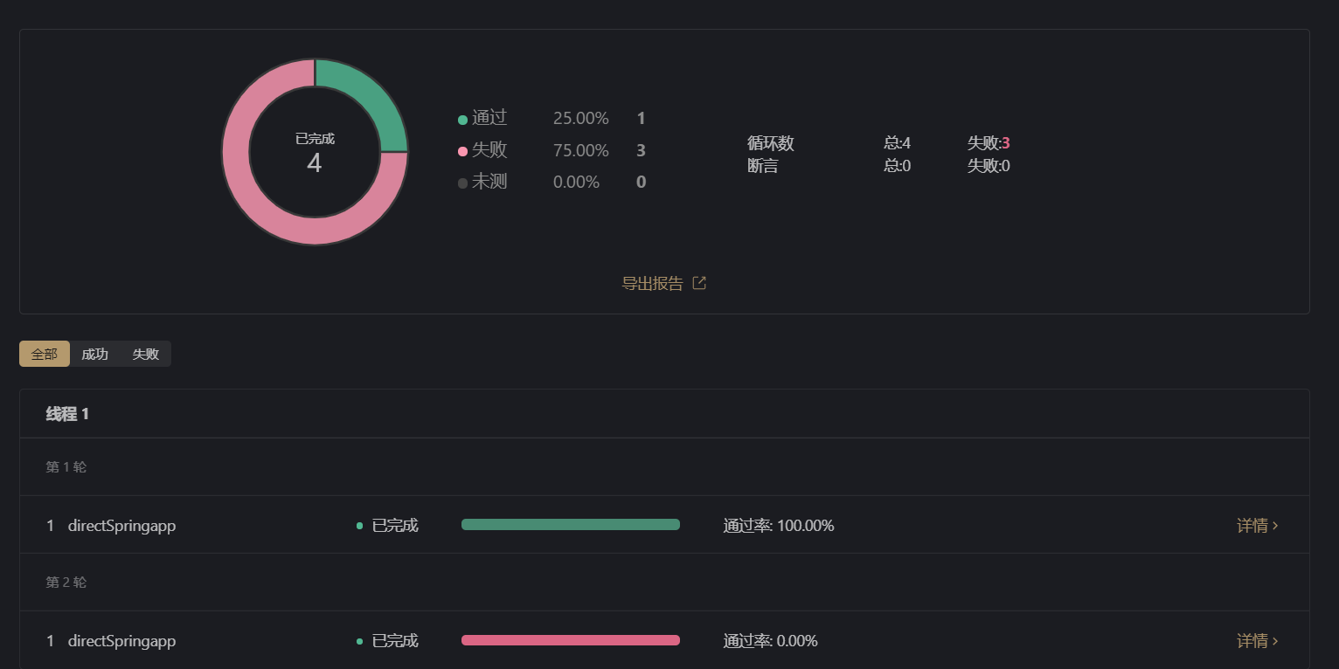1339x669 pixels.
Task: Expand round 2 details via the chevron arrow
Action: click(1276, 641)
